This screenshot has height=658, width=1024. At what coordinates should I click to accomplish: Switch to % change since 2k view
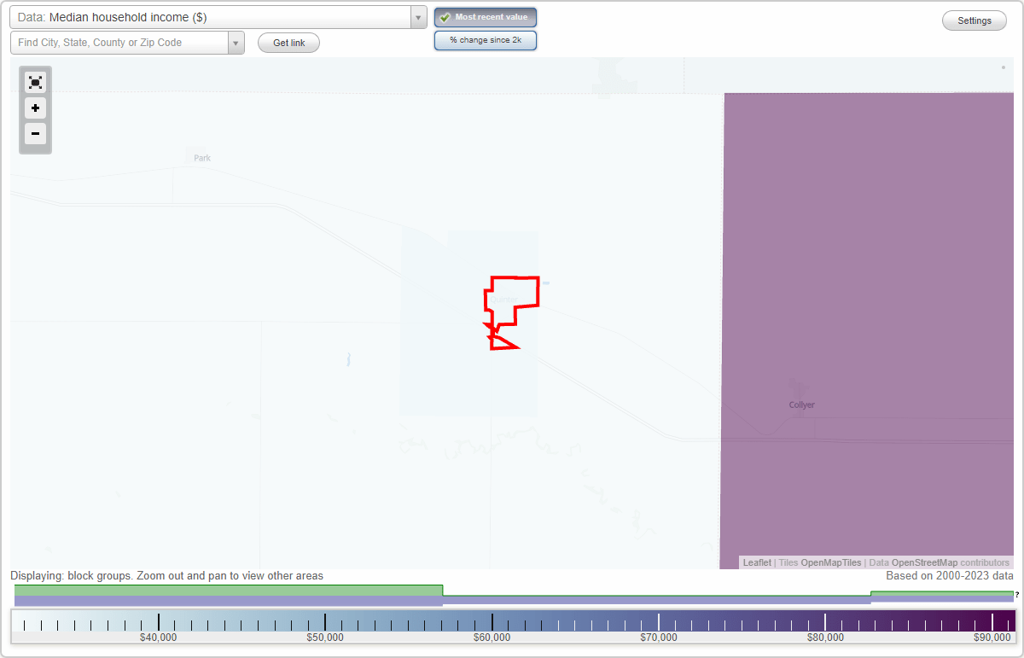[486, 39]
